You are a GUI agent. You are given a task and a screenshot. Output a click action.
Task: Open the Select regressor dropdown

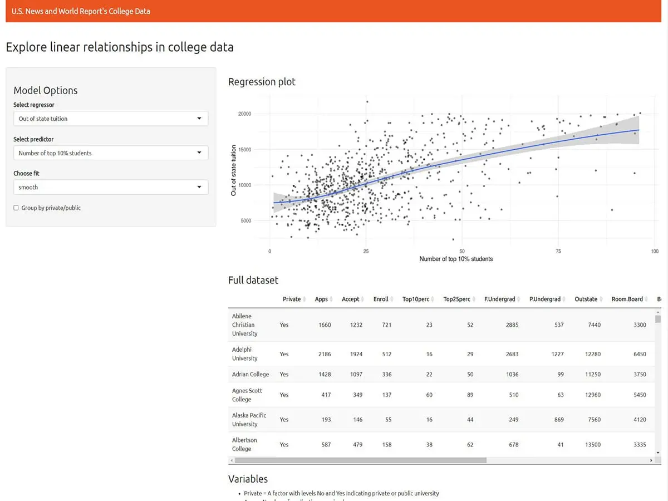(110, 119)
